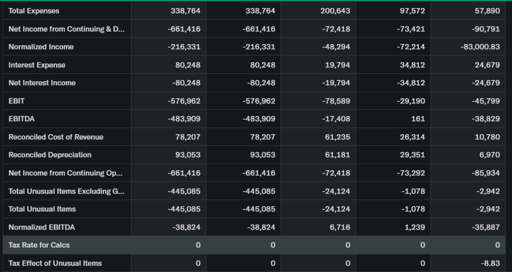512x272 pixels.
Task: Click the EBITDA row label
Action: pyautogui.click(x=21, y=119)
